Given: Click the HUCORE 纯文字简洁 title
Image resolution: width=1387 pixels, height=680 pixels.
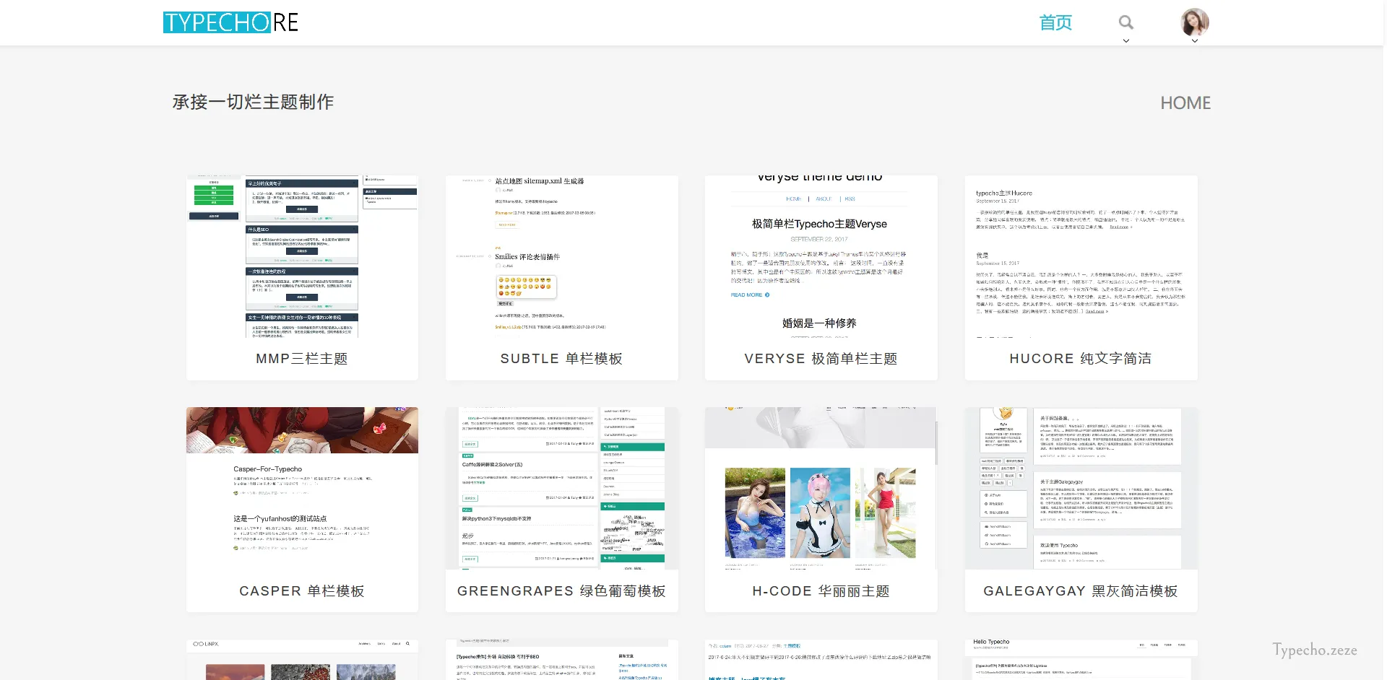Looking at the screenshot, I should click(1081, 359).
